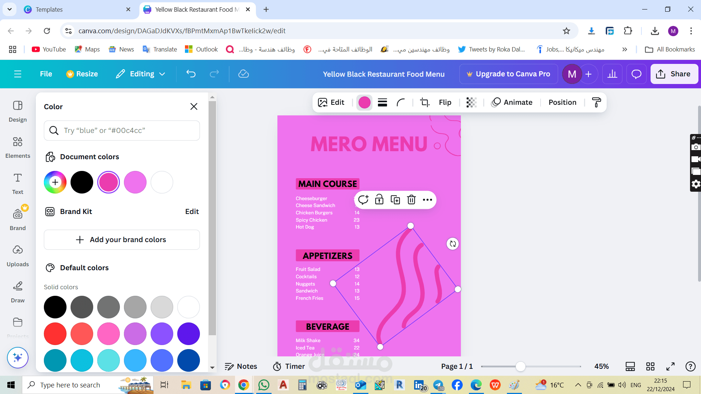This screenshot has height=394, width=701.
Task: Click the Redo arrow
Action: click(214, 74)
